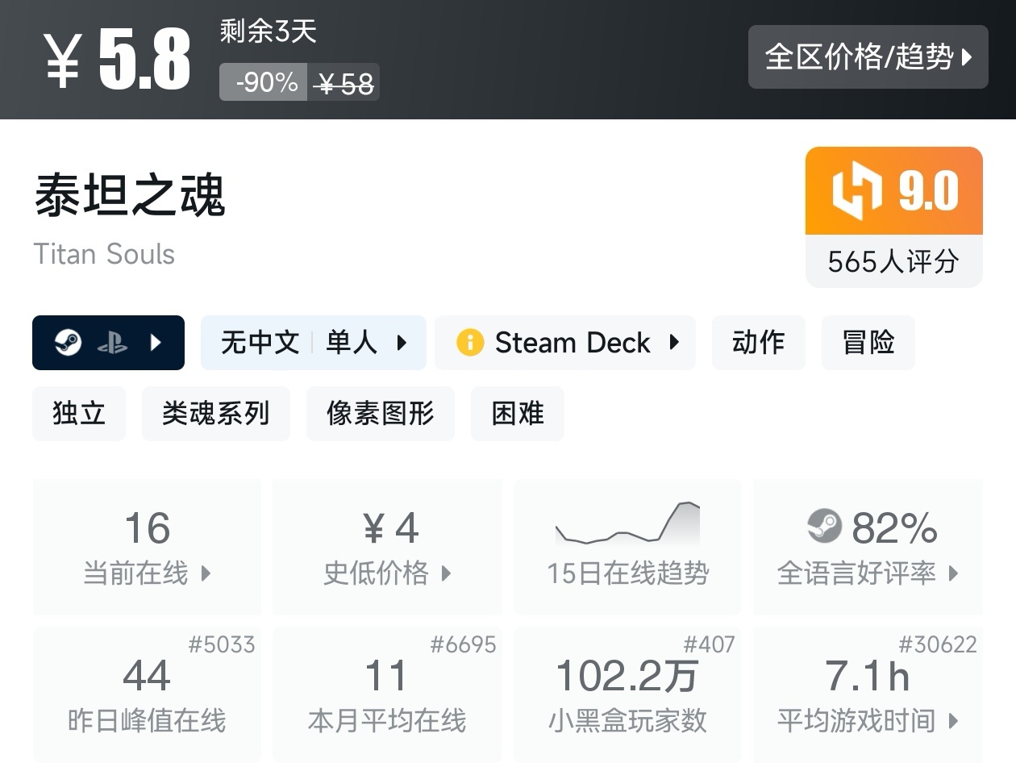Tap the 像素图形 tag
The width and height of the screenshot is (1016, 771).
click(x=380, y=414)
